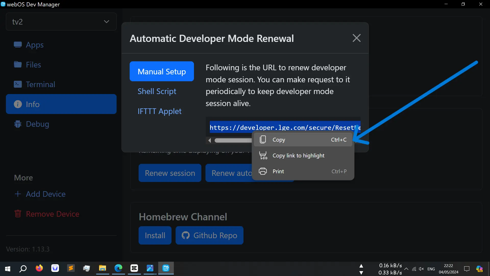Click the Debug bug icon

tap(18, 124)
